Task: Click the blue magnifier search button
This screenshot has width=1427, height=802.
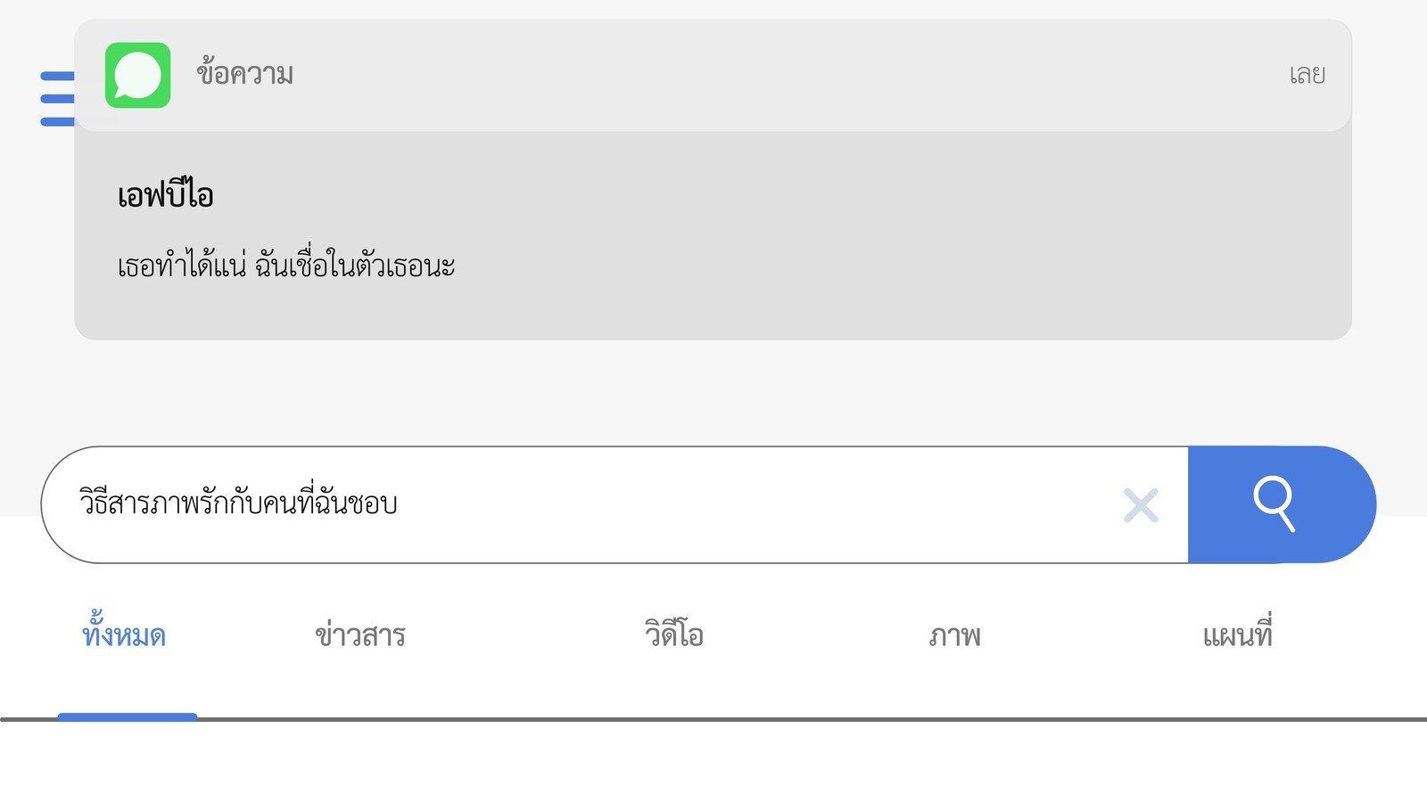Action: point(1282,504)
